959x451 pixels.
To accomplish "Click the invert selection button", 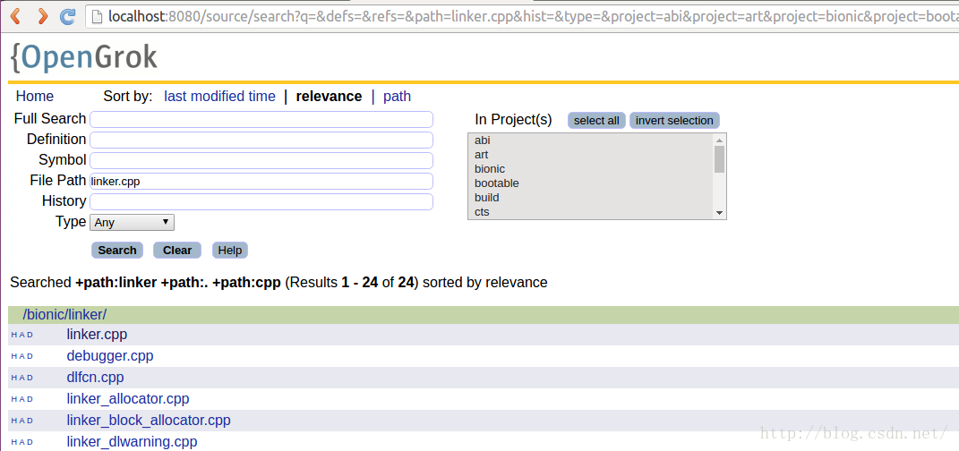I will (674, 121).
